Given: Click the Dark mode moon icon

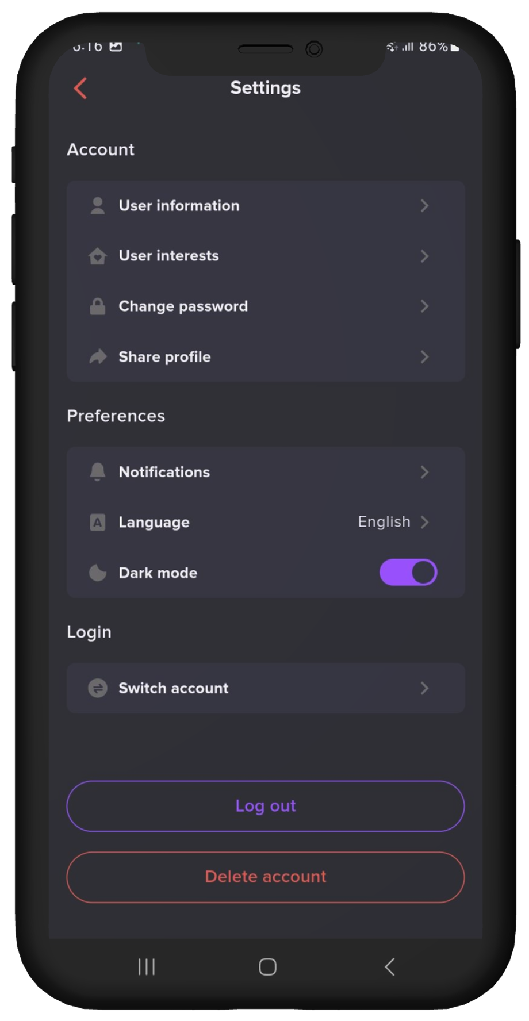Looking at the screenshot, I should (98, 573).
